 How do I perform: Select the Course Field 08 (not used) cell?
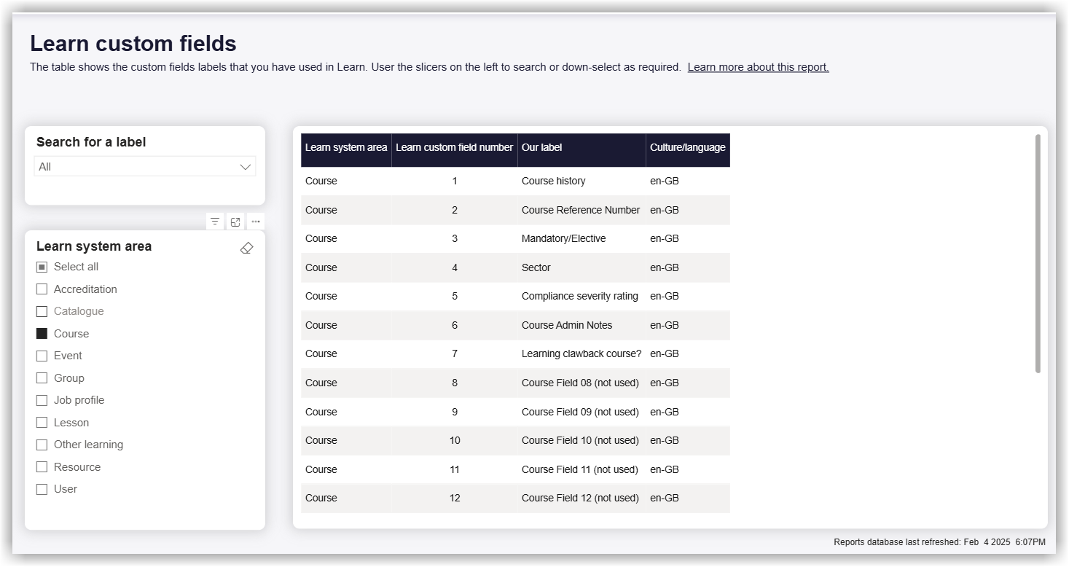582,383
